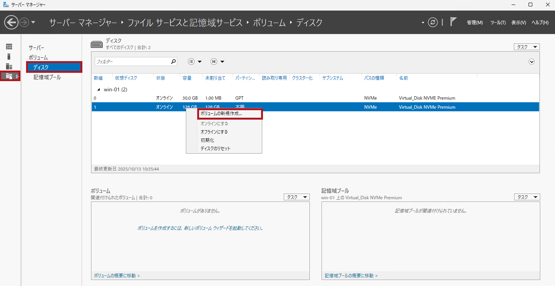Viewport: 555px width, 286px height.
Task: Select All Servers icon in sidebar
Action: [x=9, y=66]
